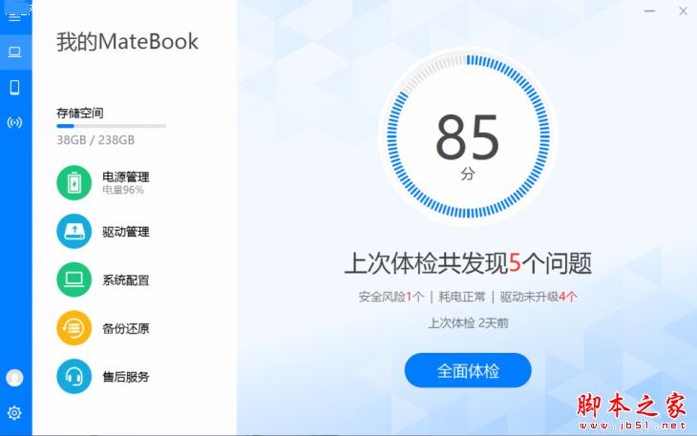Open 驱动管理 label
The width and height of the screenshot is (697, 436).
point(126,232)
